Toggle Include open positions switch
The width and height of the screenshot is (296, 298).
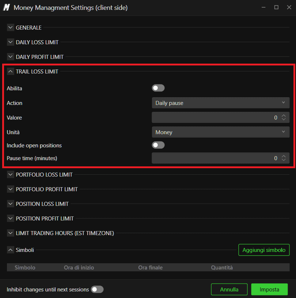[158, 145]
